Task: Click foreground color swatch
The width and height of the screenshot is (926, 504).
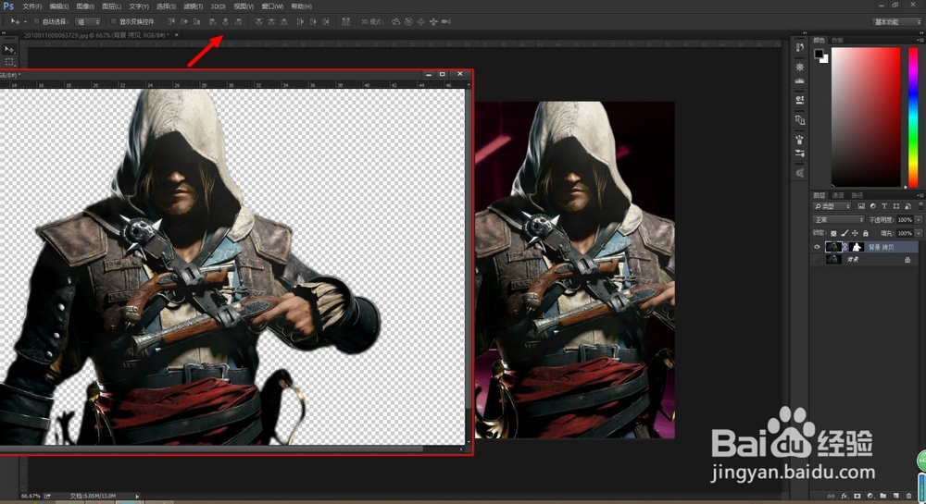Action: pos(819,54)
